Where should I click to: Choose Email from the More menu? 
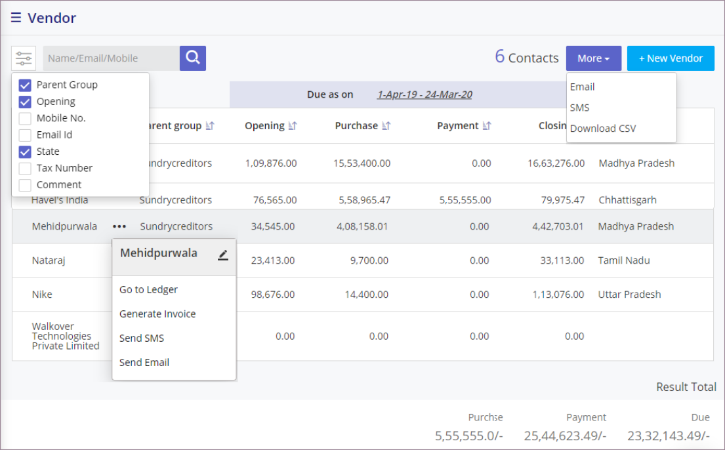pyautogui.click(x=582, y=87)
